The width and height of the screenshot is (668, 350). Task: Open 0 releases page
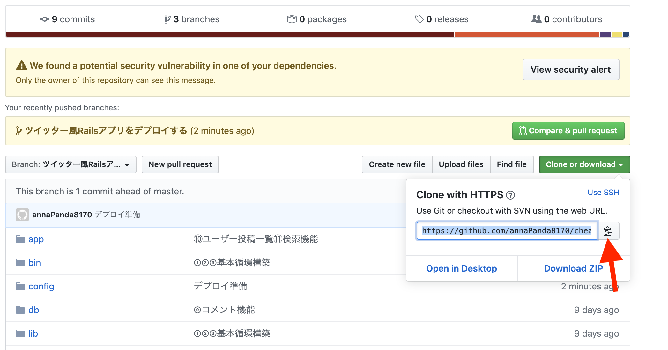click(442, 19)
